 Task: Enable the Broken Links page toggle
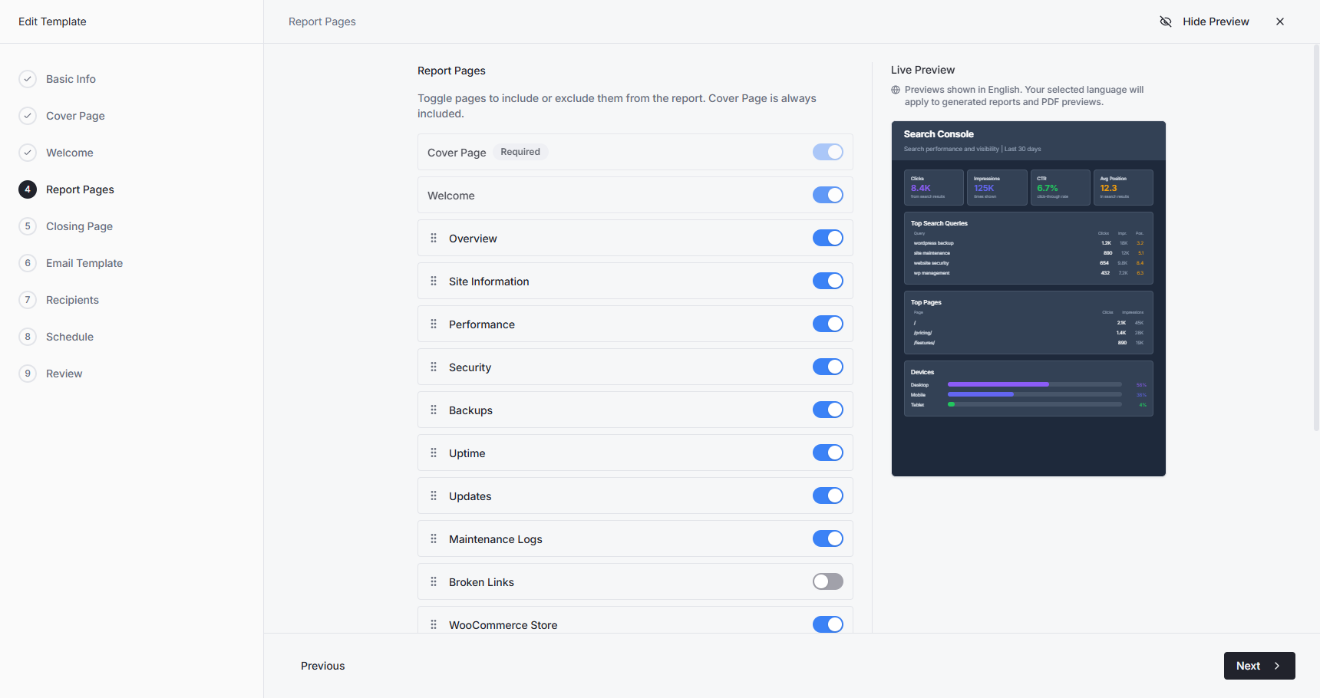click(828, 581)
